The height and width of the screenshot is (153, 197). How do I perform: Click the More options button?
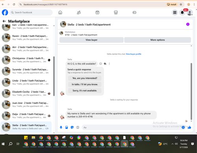pos(158,40)
